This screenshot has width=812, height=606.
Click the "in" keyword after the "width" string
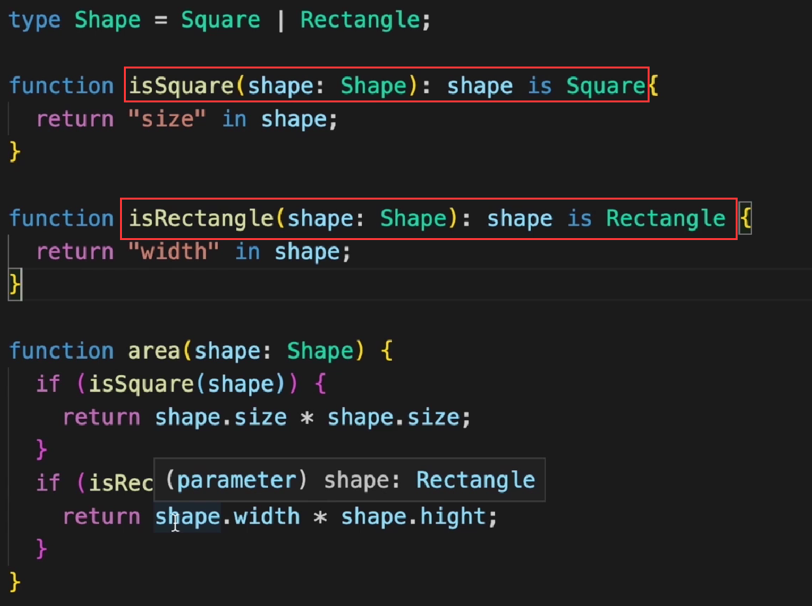pyautogui.click(x=247, y=252)
